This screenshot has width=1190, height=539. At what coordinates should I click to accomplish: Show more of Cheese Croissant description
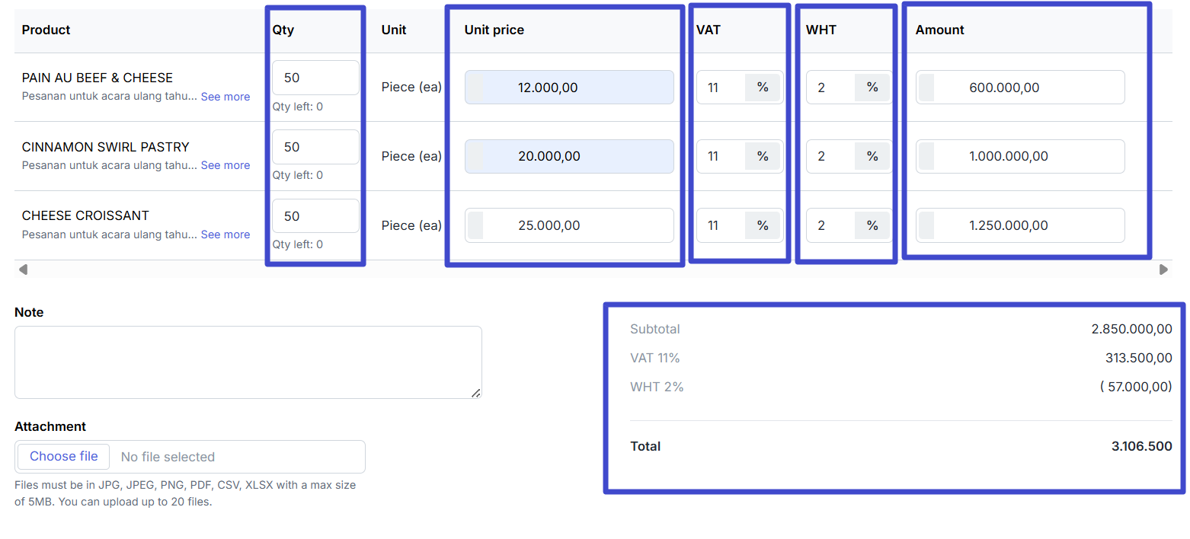click(x=225, y=234)
